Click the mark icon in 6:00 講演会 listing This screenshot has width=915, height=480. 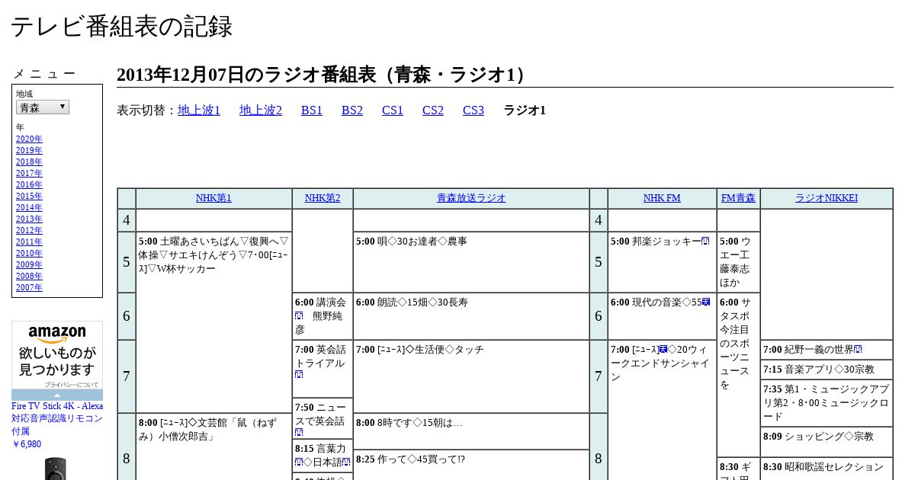pos(299,316)
